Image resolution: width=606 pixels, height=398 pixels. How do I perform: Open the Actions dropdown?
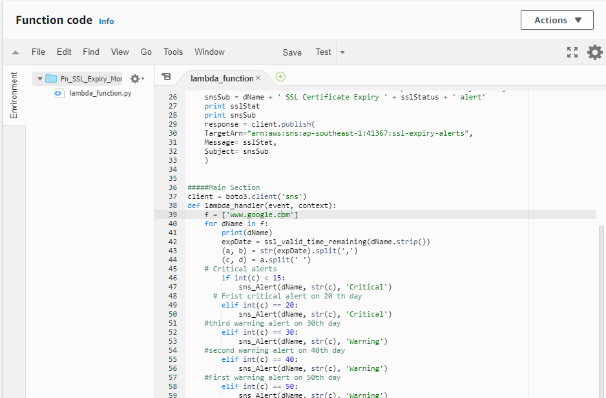click(x=556, y=19)
